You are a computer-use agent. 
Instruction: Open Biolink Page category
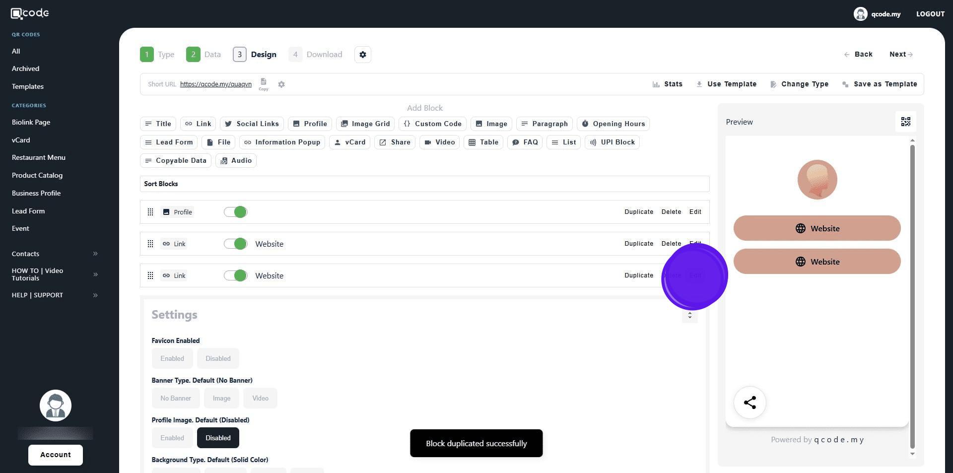click(31, 122)
